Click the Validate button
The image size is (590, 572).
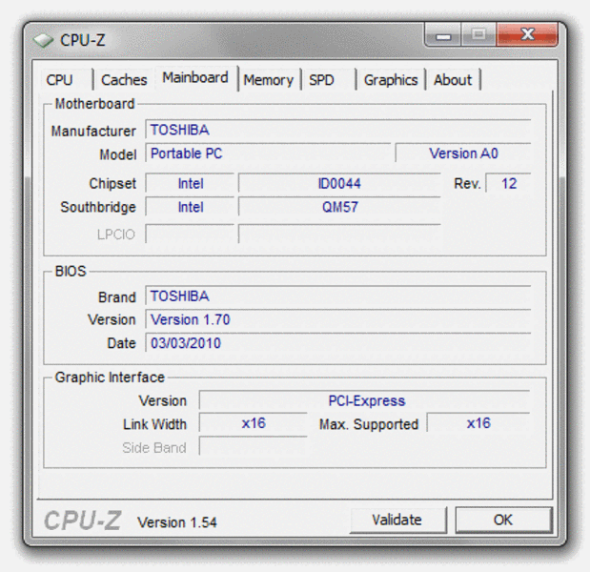[x=397, y=520]
